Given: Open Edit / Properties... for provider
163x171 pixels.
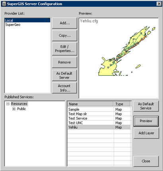Looking at the screenshot, I should 64,49.
